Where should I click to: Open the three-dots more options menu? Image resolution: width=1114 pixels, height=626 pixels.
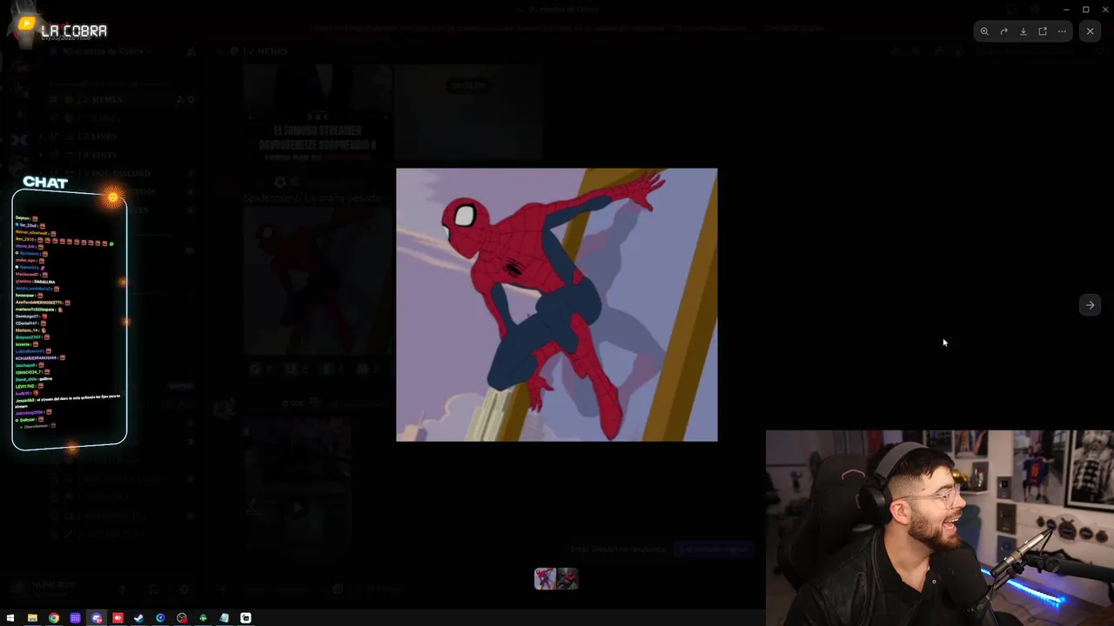(1062, 31)
